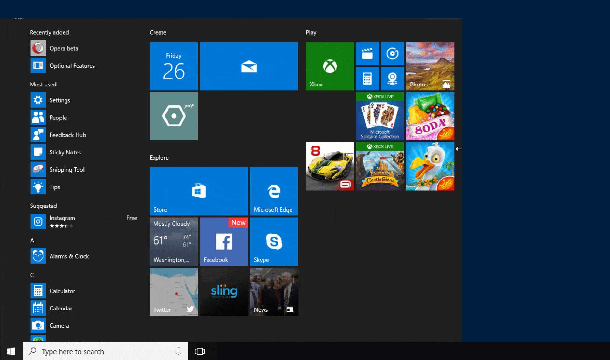610x360 pixels.
Task: Open the Start button menu
Action: tap(10, 351)
